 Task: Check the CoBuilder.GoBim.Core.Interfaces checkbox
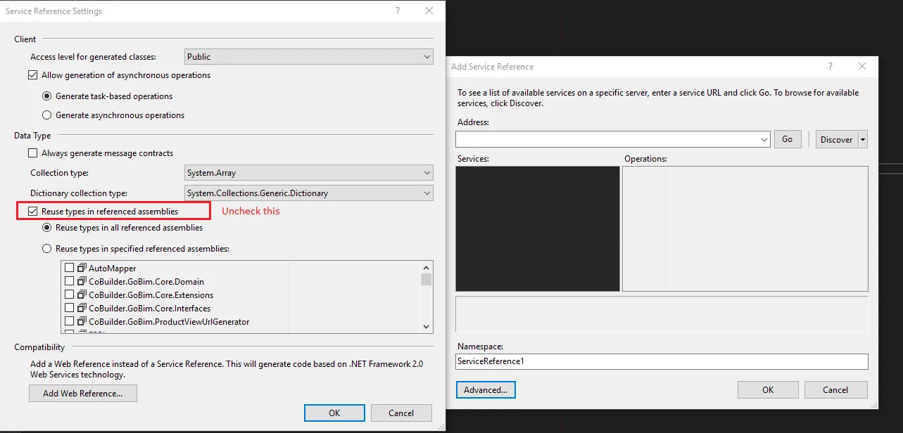click(x=69, y=309)
